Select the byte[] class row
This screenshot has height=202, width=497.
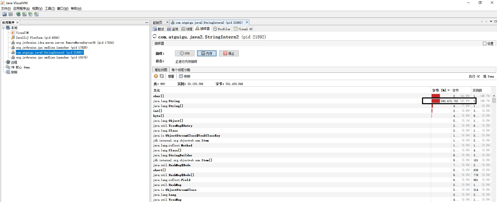(322, 116)
